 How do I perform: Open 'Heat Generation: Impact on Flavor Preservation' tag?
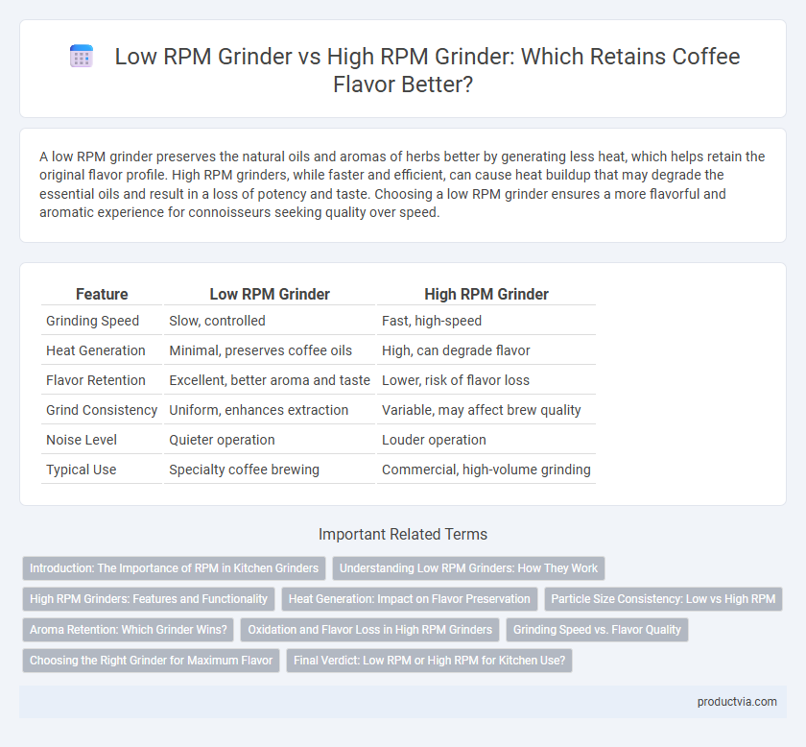(x=410, y=599)
